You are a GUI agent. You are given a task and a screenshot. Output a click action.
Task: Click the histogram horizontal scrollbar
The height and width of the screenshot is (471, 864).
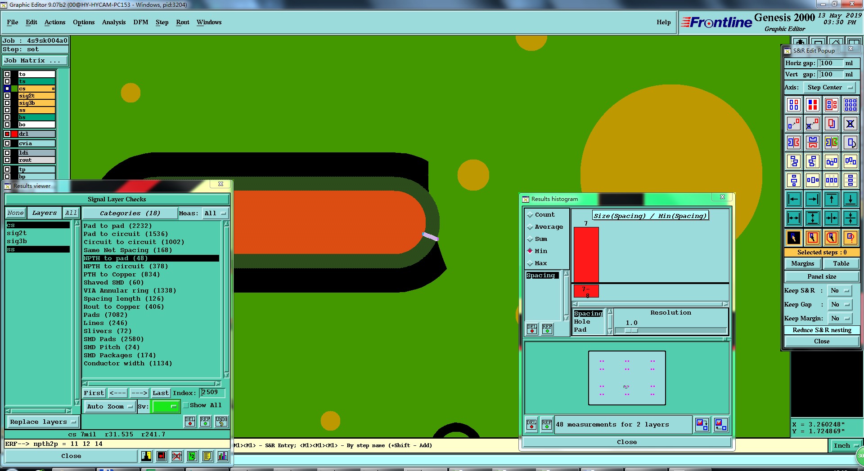click(650, 304)
